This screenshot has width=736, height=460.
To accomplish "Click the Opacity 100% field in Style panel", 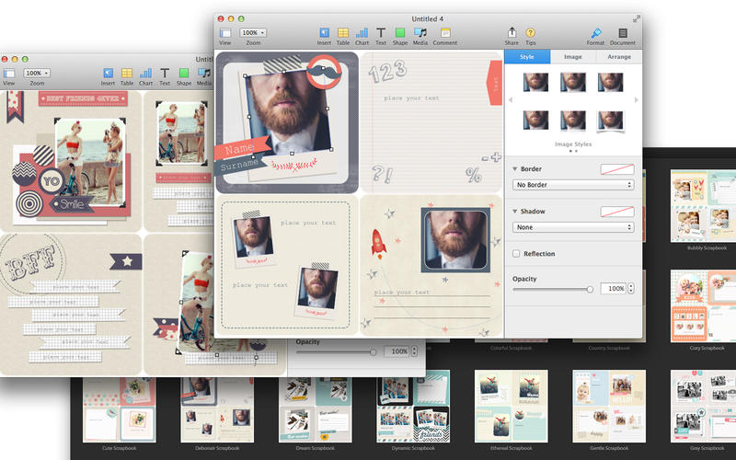I will [613, 288].
